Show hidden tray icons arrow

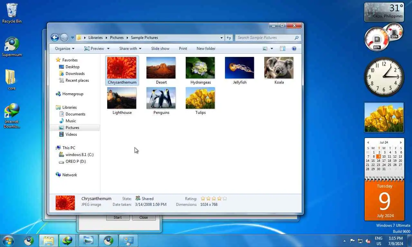click(344, 241)
